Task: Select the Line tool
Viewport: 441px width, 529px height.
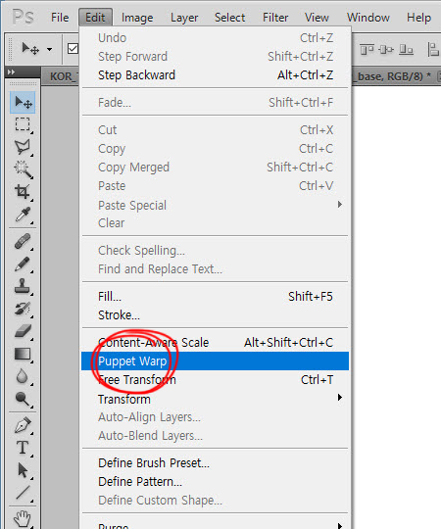Action: [23, 493]
